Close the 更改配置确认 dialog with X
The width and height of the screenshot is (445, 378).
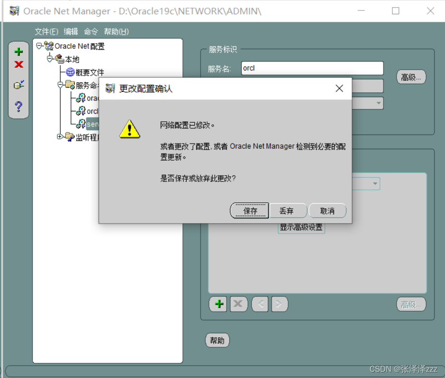(339, 89)
